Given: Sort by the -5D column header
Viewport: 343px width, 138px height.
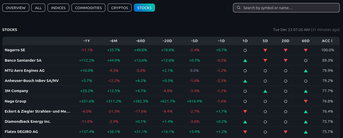Looking at the screenshot, I should (194, 41).
